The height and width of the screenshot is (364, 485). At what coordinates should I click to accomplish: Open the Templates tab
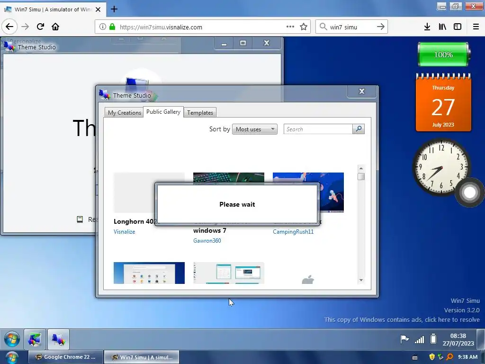[x=200, y=113]
